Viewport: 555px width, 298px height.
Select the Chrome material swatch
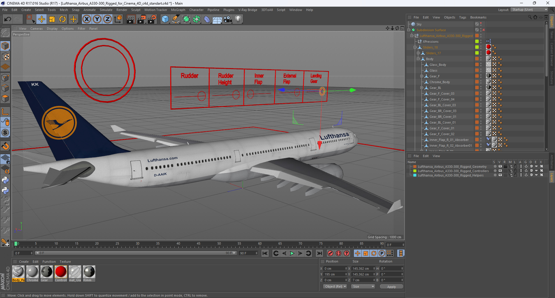(32, 273)
